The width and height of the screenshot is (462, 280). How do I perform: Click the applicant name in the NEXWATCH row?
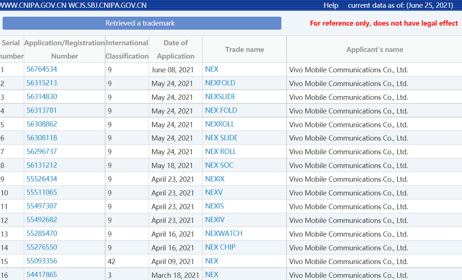349,234
